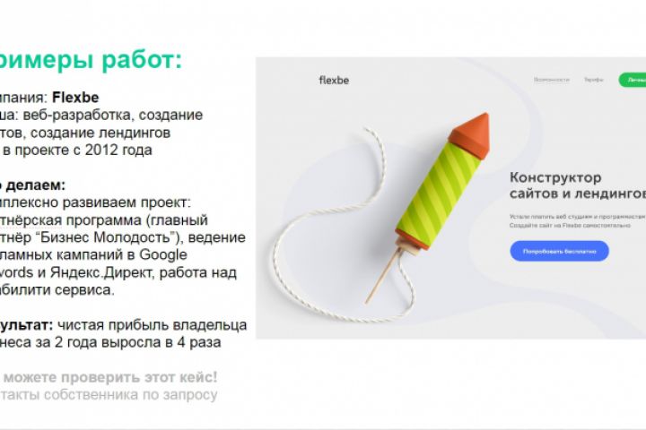Select the Примеры работ heading
Screen dimensions: 646x430
coord(89,61)
